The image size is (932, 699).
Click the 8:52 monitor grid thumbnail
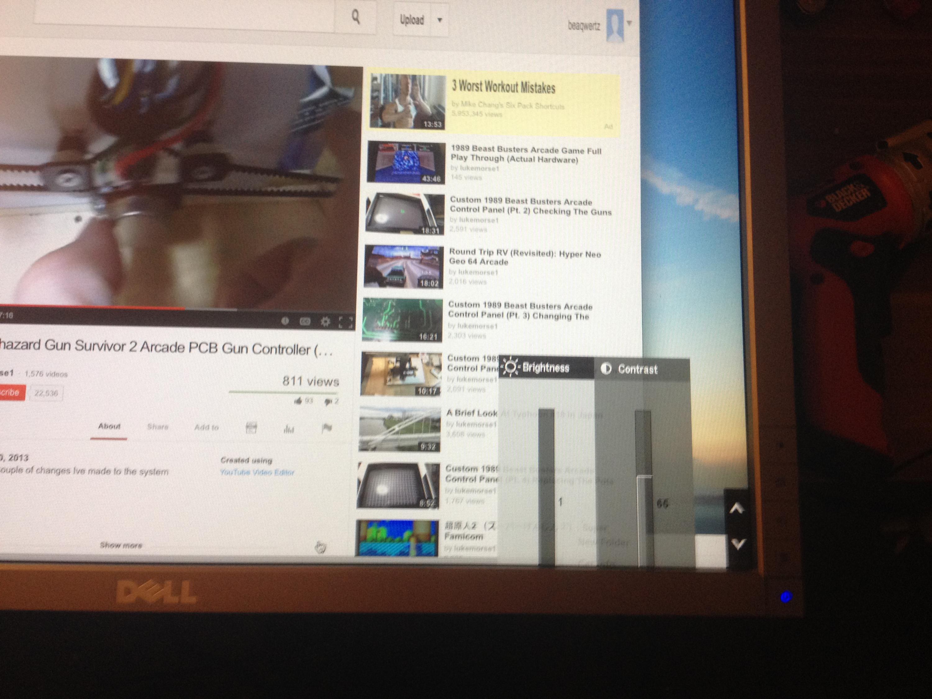(x=398, y=485)
